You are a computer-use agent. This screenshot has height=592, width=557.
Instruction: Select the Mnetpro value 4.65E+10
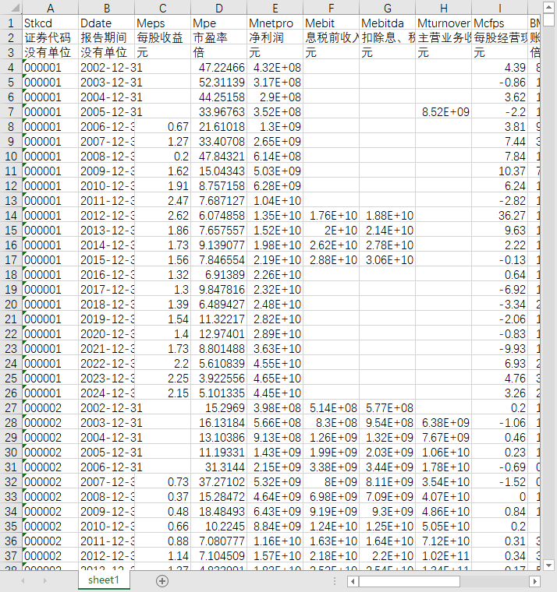coord(275,379)
